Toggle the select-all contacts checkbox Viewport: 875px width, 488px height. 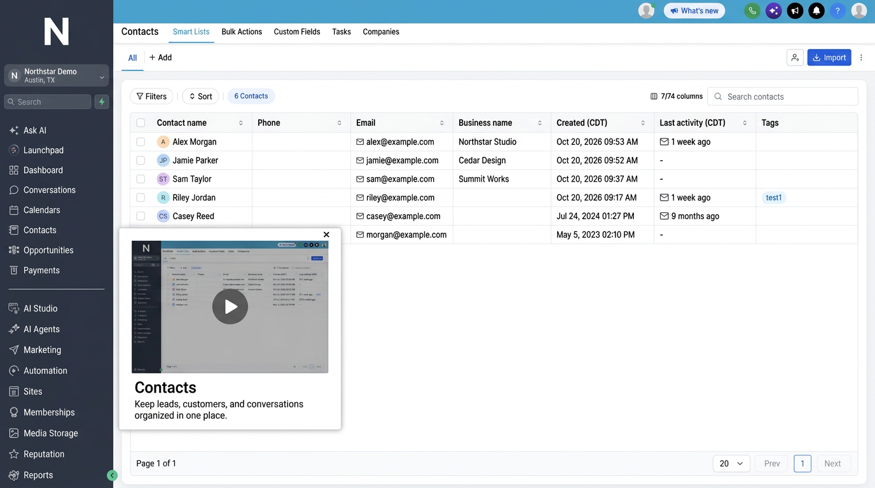point(141,123)
